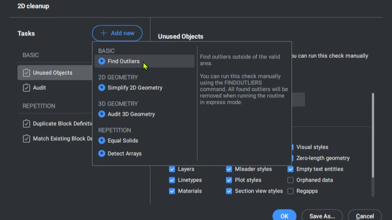Click the plus icon for Audit 3D Geometry
This screenshot has width=392, height=220.
point(102,114)
